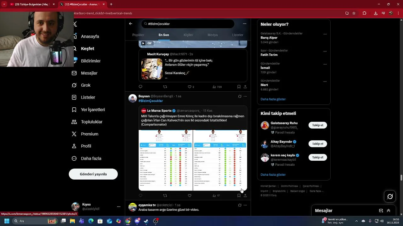Open Le Marca Sports quoted account
Image resolution: width=403 pixels, height=226 pixels.
[x=159, y=110]
